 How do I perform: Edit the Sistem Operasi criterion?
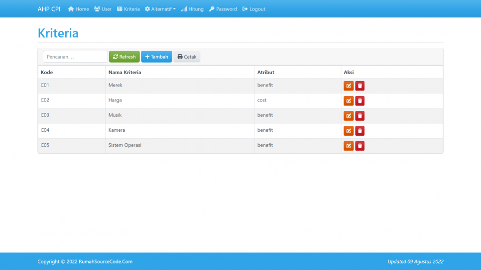(x=349, y=146)
